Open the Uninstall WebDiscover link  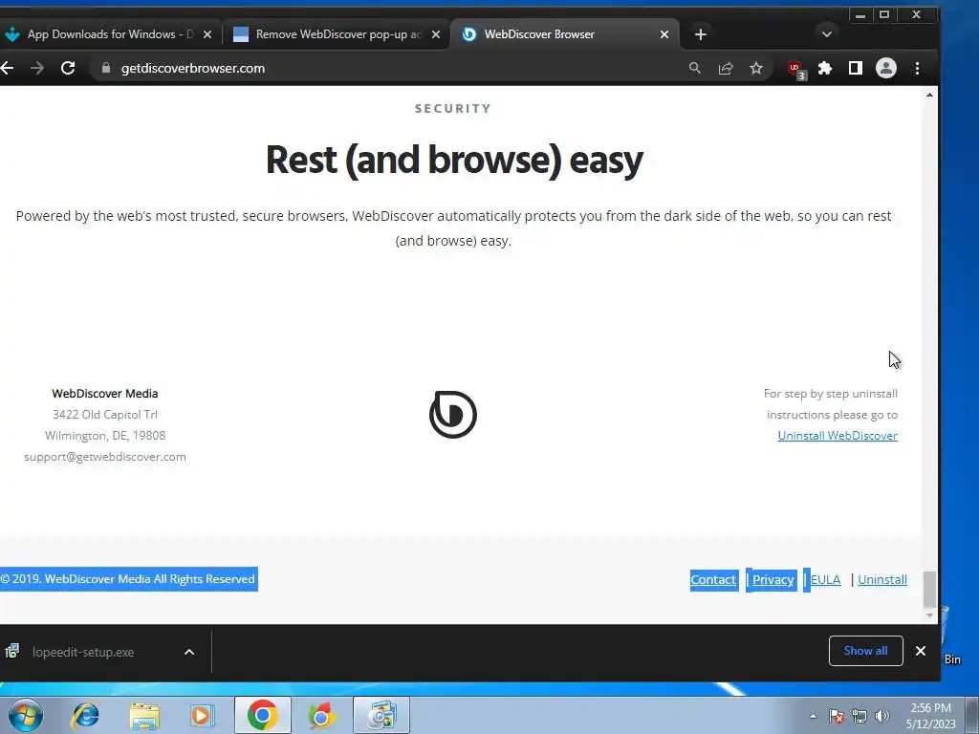click(x=838, y=436)
